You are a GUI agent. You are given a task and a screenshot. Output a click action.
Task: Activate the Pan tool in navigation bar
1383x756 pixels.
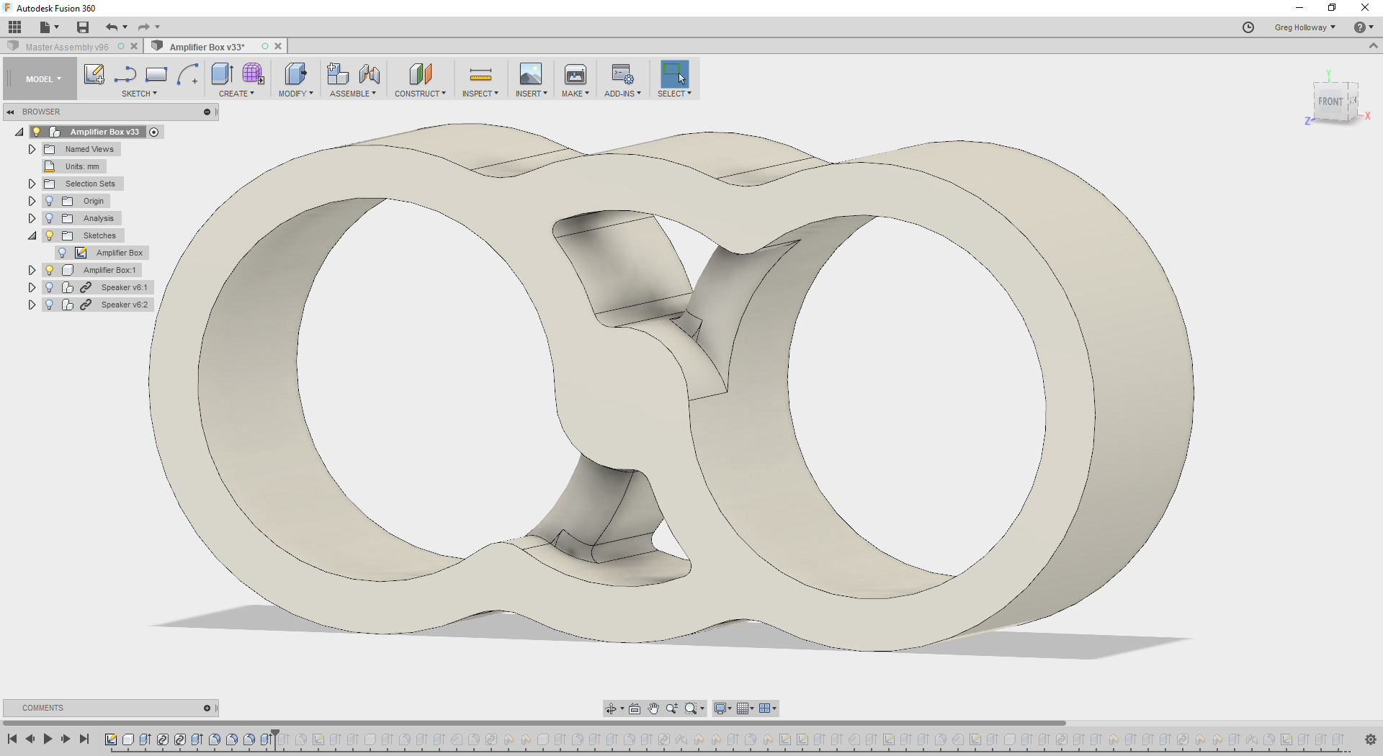[653, 708]
